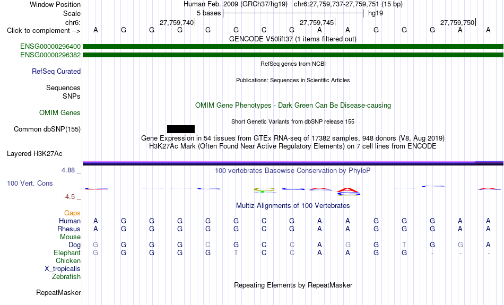This screenshot has height=305, width=504.
Task: Click the Layered H3K27Ac label
Action: [34, 154]
